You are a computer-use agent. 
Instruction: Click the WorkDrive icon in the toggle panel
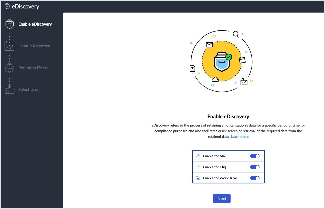click(x=198, y=178)
